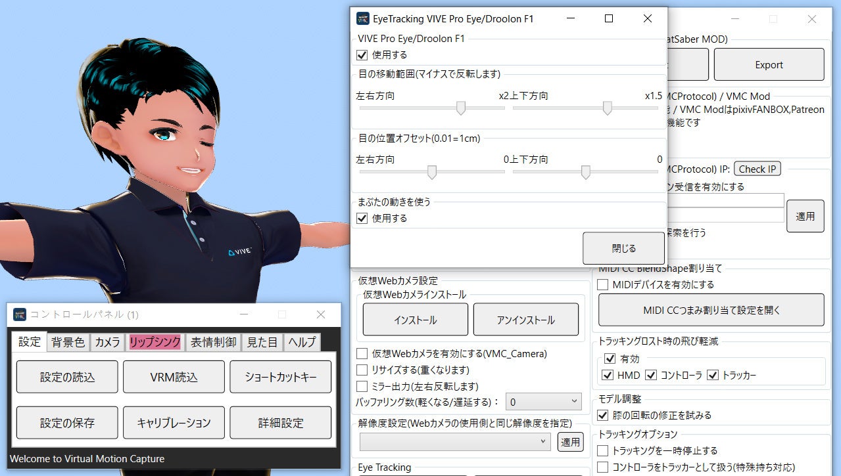The image size is (841, 476).
Task: Check リサイズする(重くなります)
Action: 362,370
